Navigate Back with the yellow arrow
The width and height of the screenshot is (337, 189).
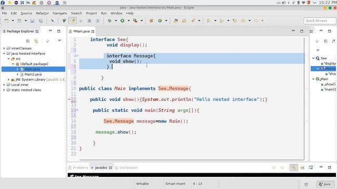pos(243,20)
